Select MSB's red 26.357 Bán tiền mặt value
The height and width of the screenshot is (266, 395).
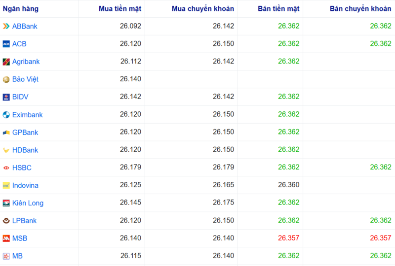[x=288, y=238]
